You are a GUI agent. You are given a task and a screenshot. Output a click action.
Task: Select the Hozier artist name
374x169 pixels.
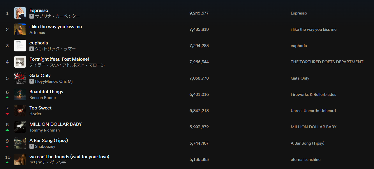pyautogui.click(x=36, y=114)
